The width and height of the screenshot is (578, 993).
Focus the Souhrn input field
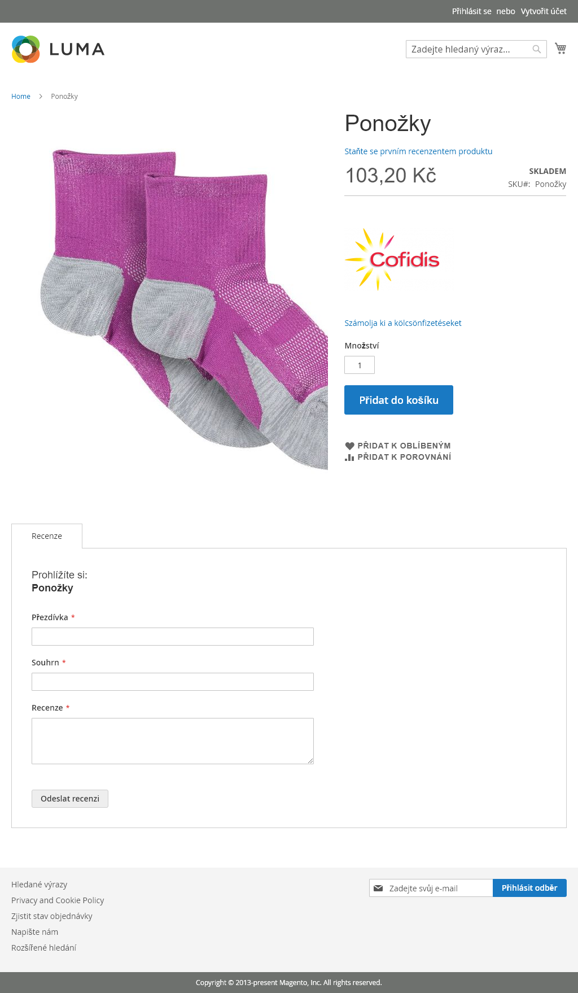[x=173, y=682]
